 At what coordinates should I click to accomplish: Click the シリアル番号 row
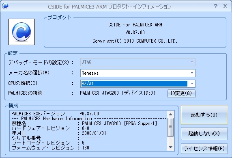(56, 138)
